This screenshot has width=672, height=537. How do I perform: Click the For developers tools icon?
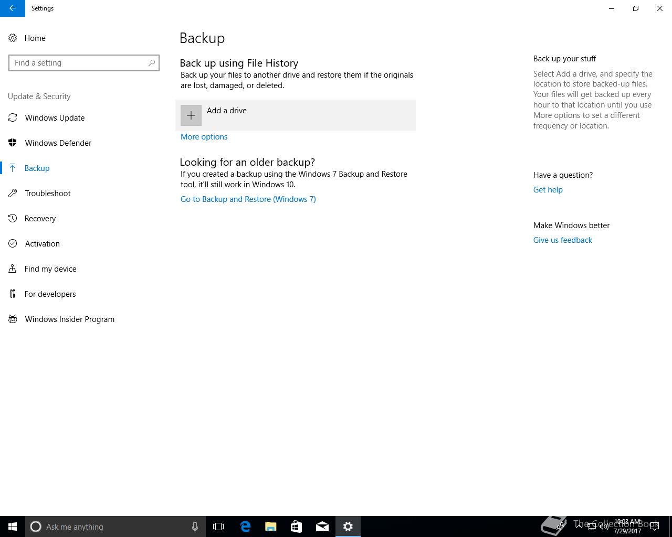click(x=13, y=294)
